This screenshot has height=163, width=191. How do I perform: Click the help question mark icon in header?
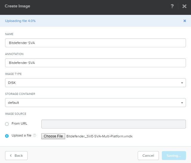172,6
